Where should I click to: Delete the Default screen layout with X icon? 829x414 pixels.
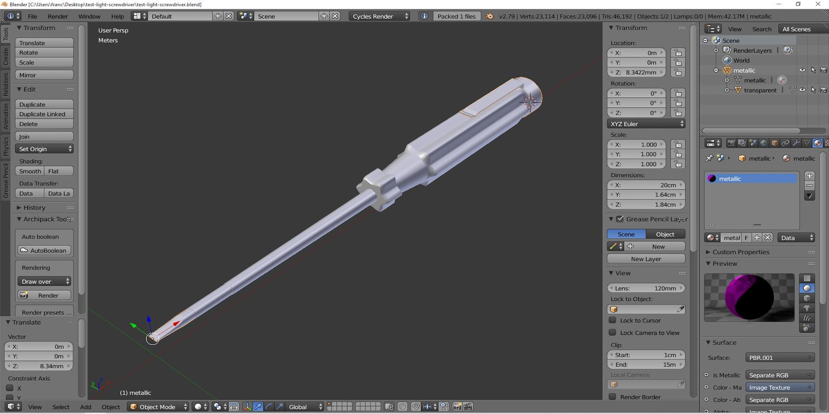229,16
